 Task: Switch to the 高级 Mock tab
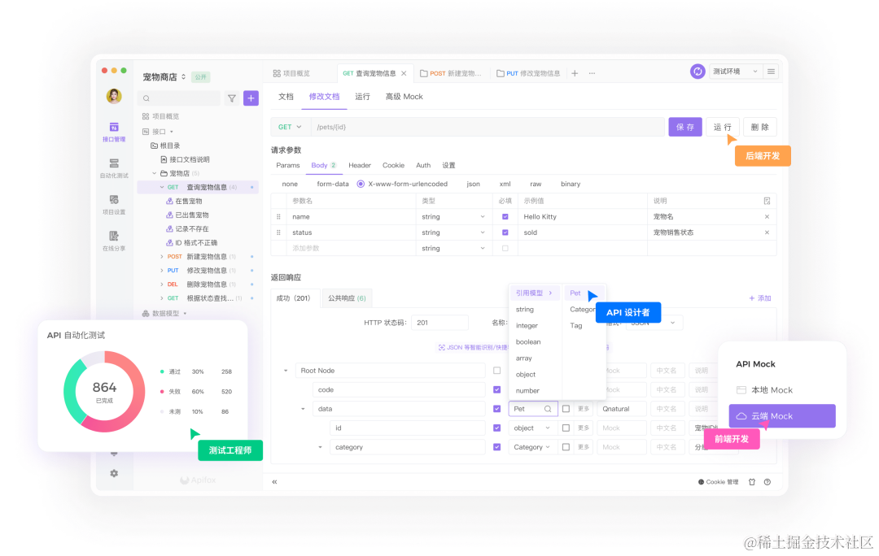pos(405,96)
